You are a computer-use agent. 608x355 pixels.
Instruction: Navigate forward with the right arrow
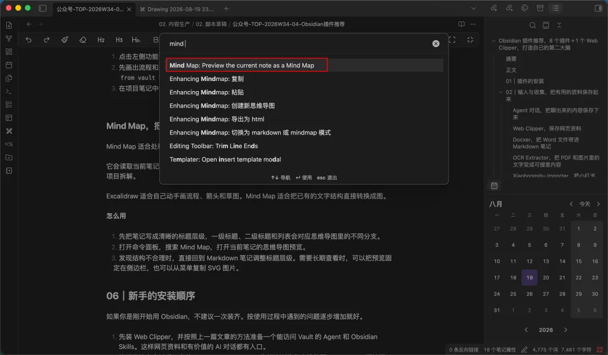(x=41, y=24)
